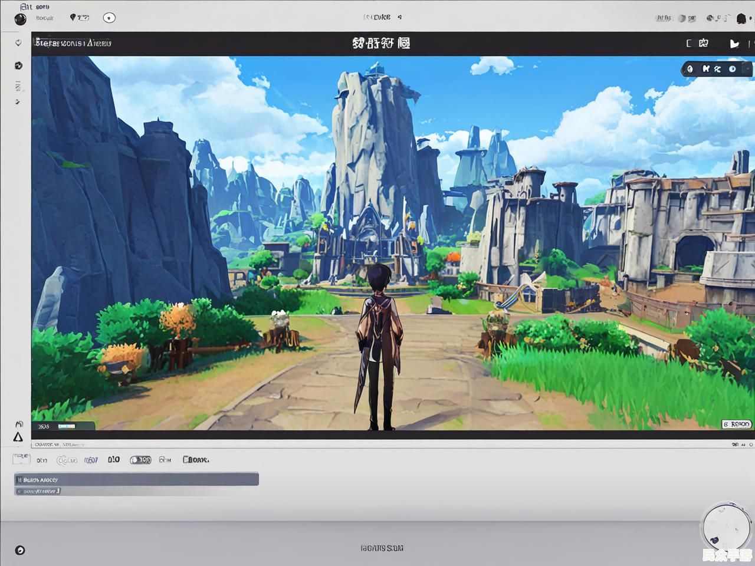Select the short gray sub-item bar below it
755x566 pixels.
click(38, 491)
